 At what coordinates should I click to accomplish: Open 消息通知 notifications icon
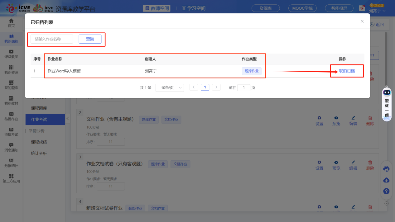pyautogui.click(x=11, y=148)
